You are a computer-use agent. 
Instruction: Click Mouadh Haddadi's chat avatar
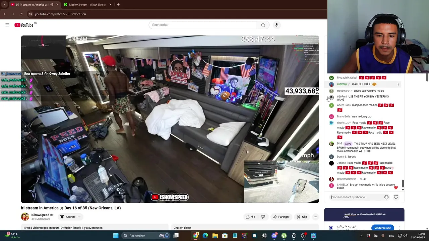331,78
